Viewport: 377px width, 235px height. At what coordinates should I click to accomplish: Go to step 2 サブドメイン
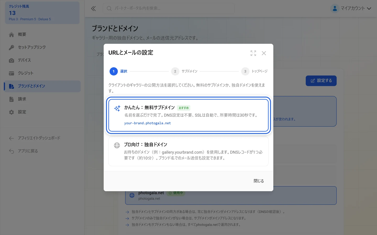(184, 71)
